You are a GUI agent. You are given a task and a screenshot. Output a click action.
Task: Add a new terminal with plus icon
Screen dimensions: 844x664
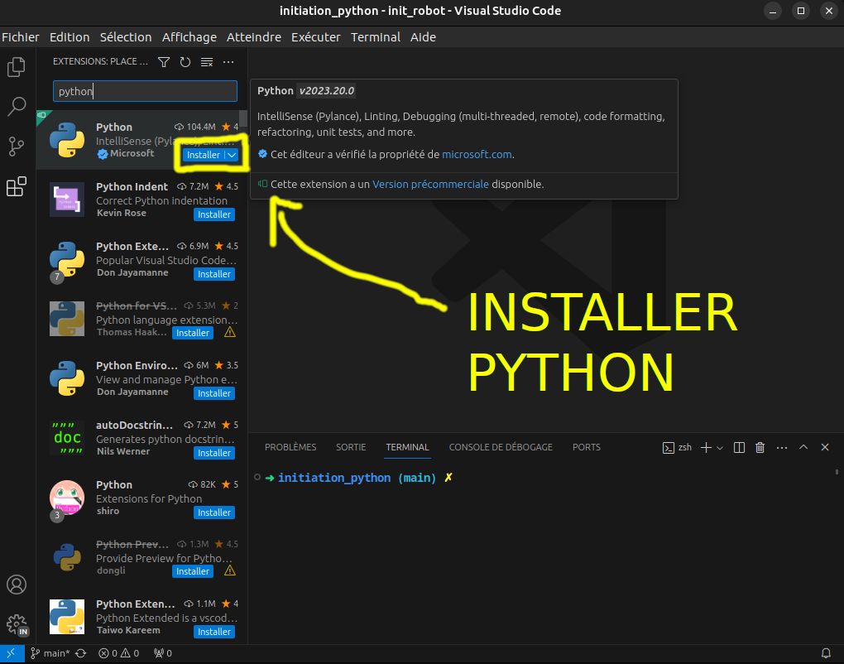(706, 448)
